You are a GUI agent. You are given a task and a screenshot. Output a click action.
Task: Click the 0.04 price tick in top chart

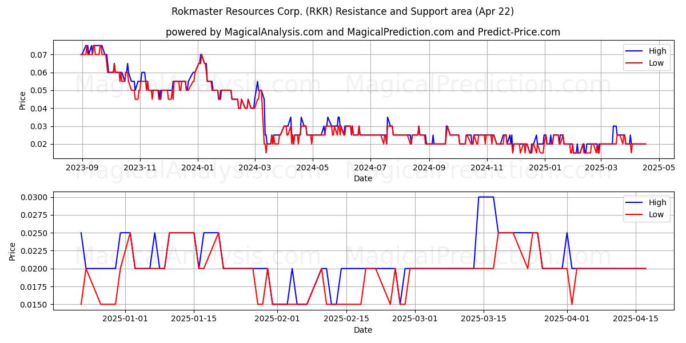(x=39, y=109)
